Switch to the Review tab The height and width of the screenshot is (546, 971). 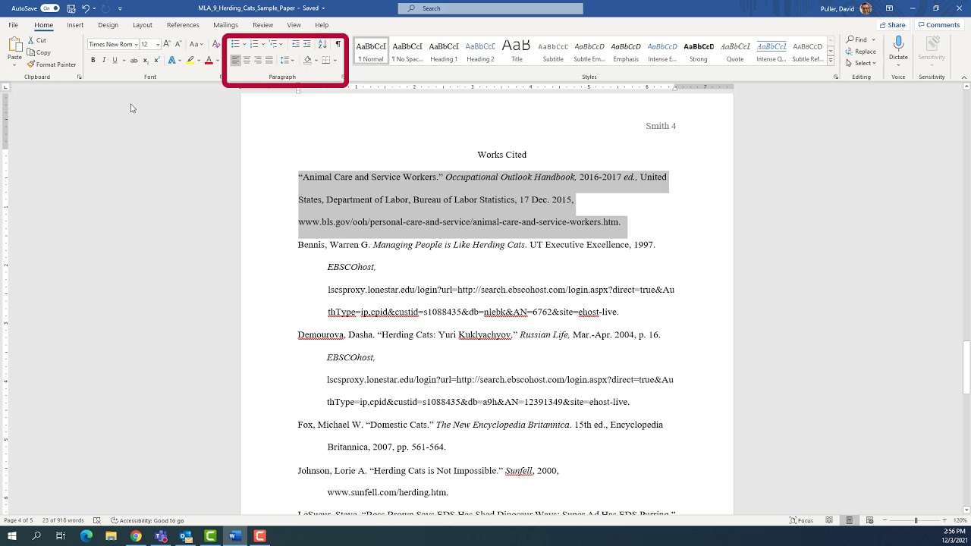[x=262, y=25]
